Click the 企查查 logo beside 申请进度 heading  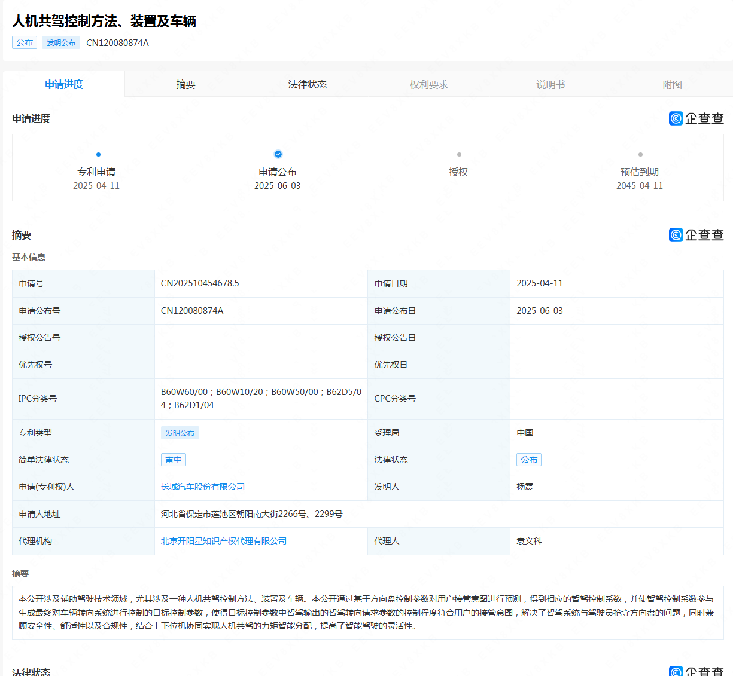click(x=696, y=118)
